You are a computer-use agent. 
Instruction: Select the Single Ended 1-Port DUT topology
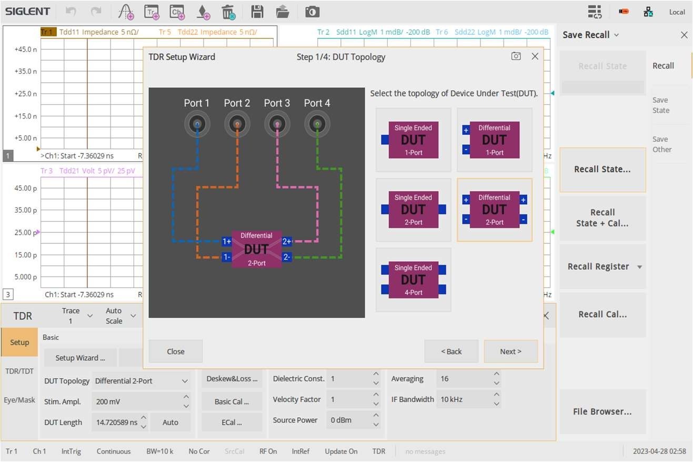click(x=413, y=140)
